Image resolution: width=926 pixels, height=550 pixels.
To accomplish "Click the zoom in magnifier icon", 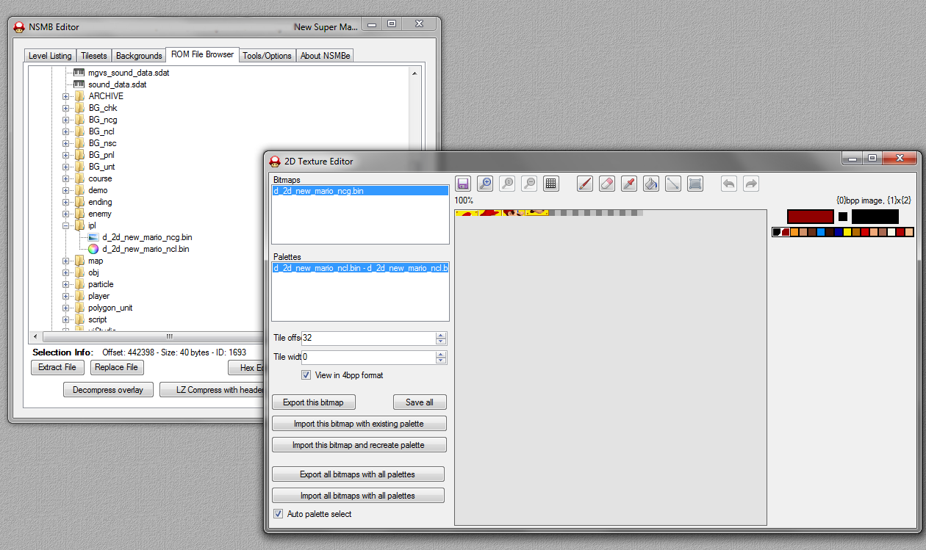I will 485,184.
